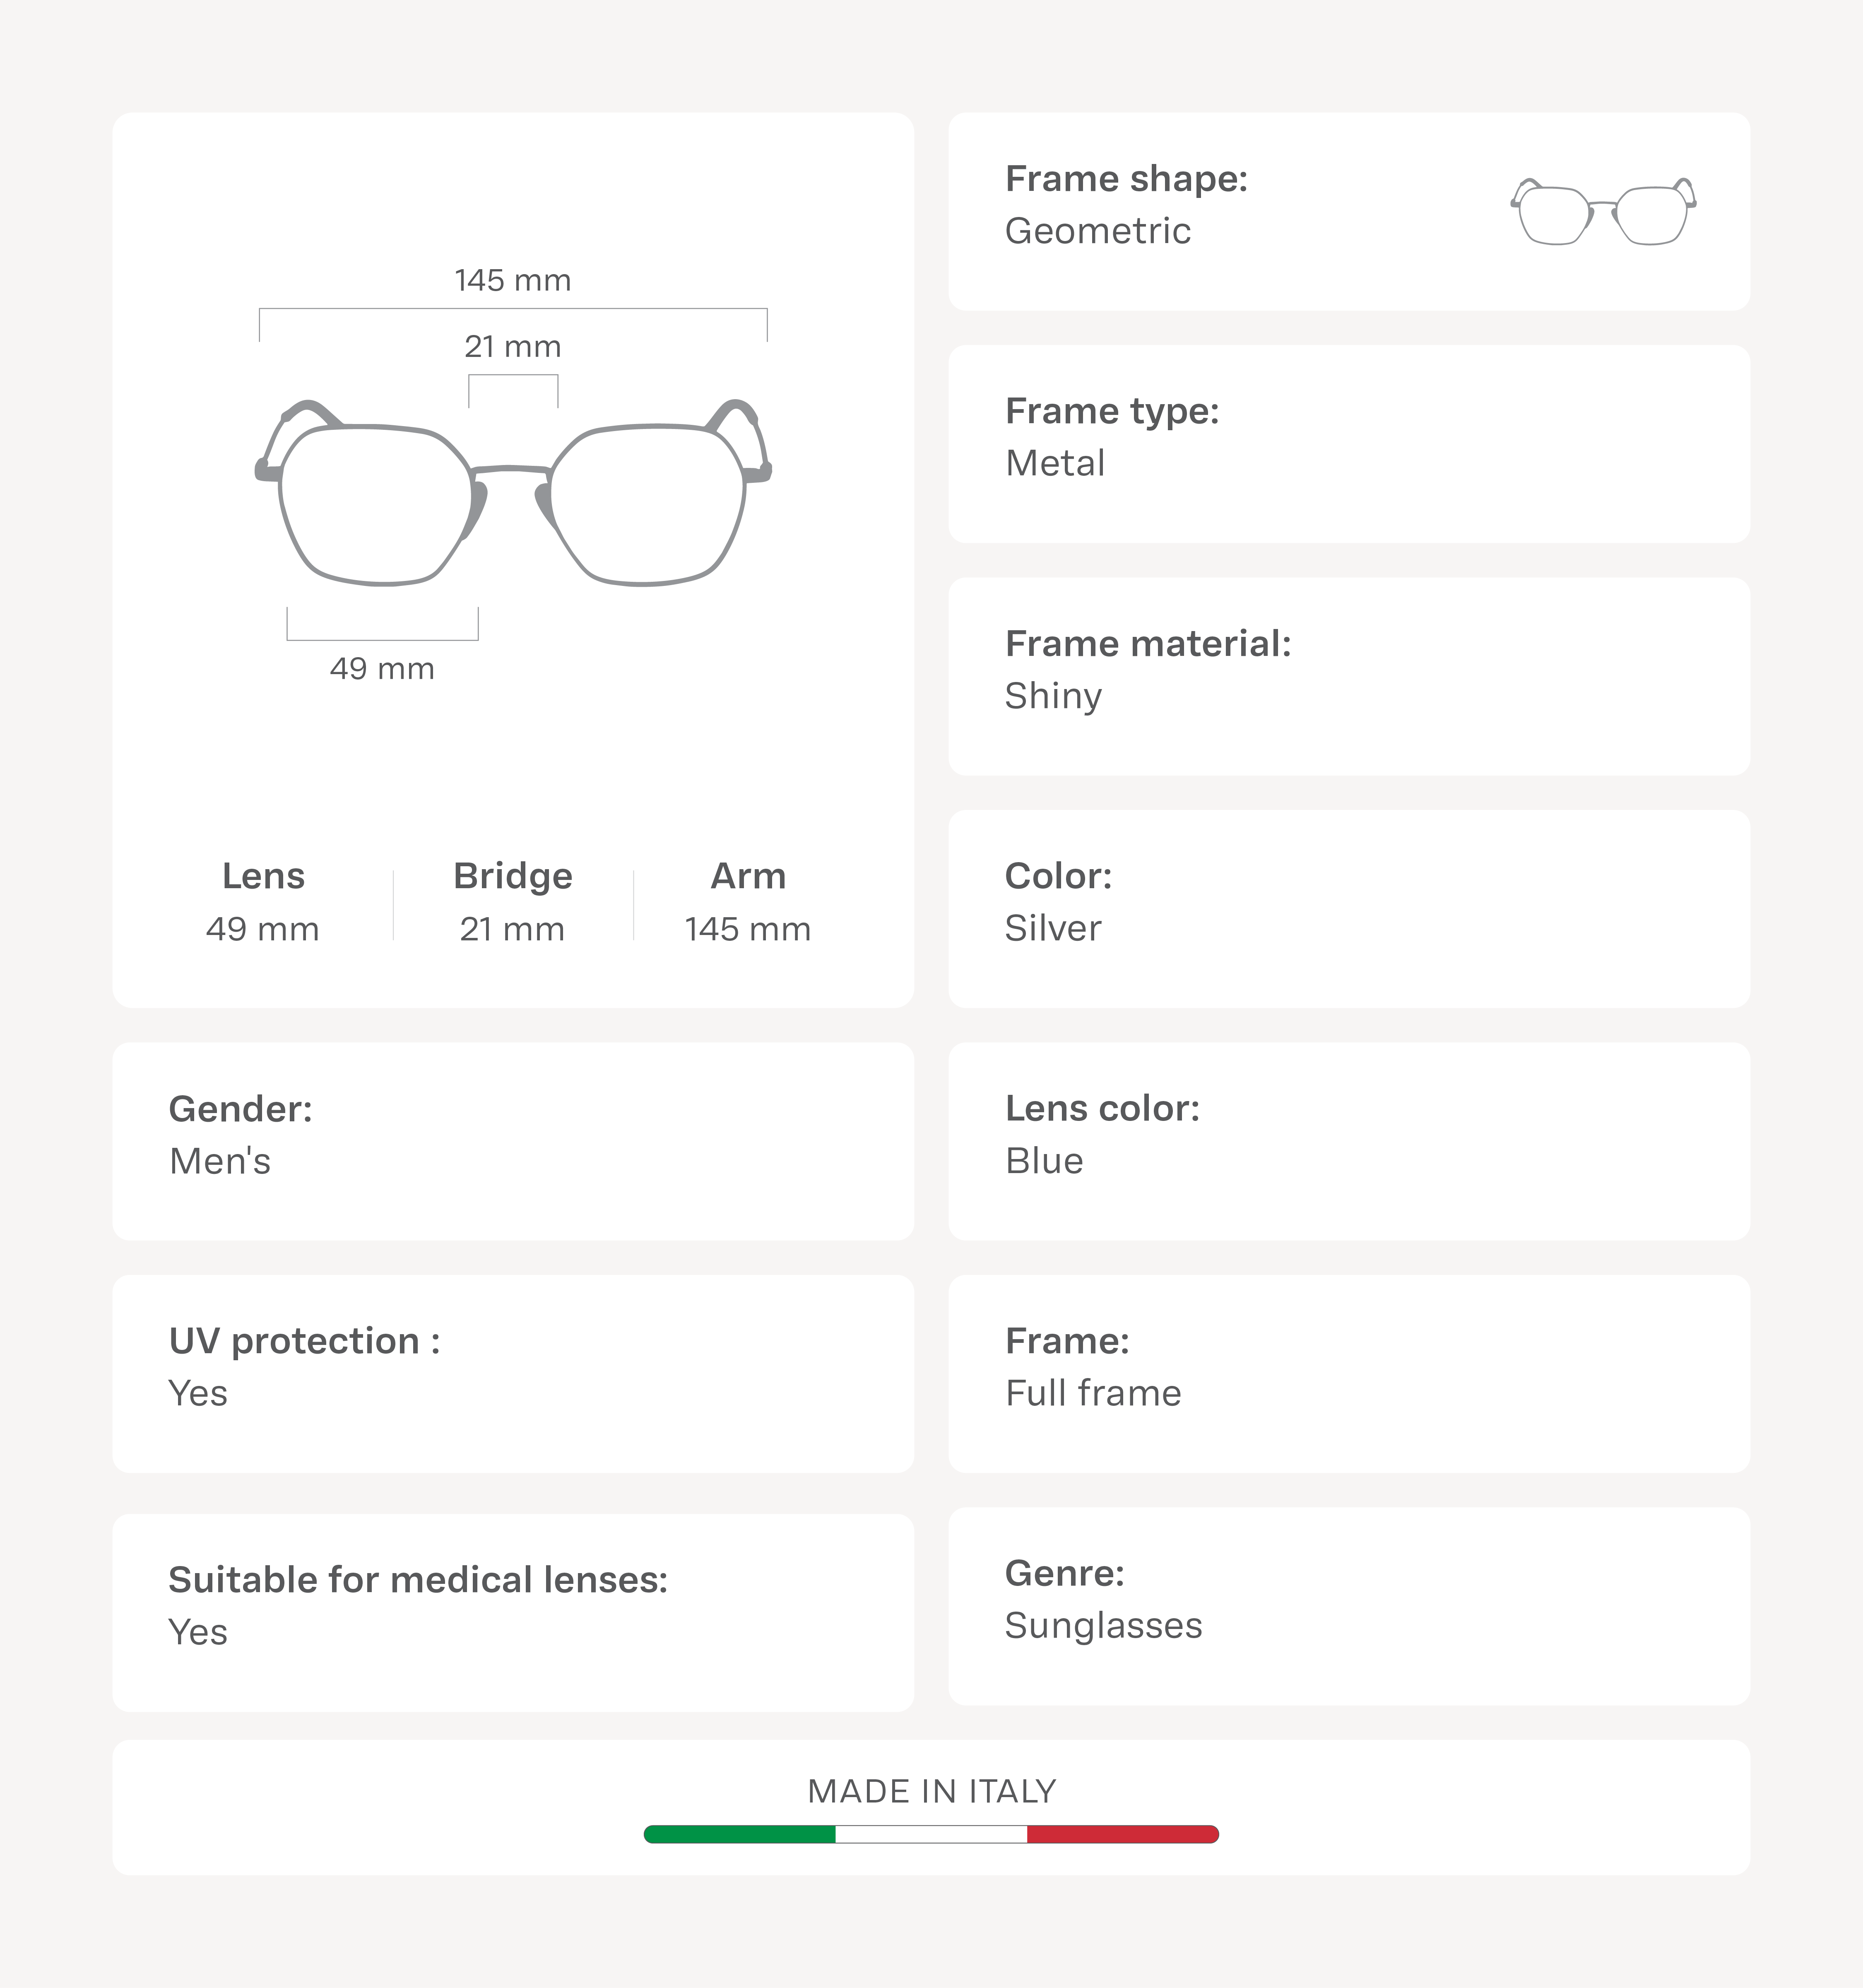Screen dimensions: 1863x1988
Task: Click the Frame material Shiny card
Action: [1348, 676]
